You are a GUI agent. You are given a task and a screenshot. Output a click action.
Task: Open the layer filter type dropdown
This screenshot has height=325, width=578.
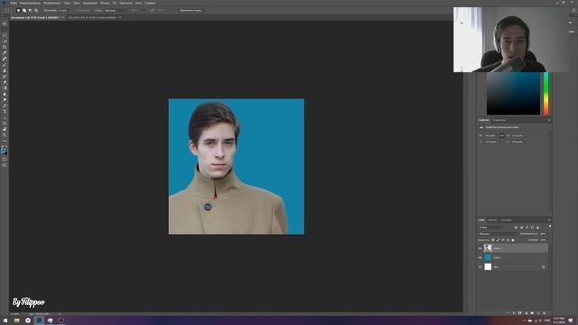point(493,227)
